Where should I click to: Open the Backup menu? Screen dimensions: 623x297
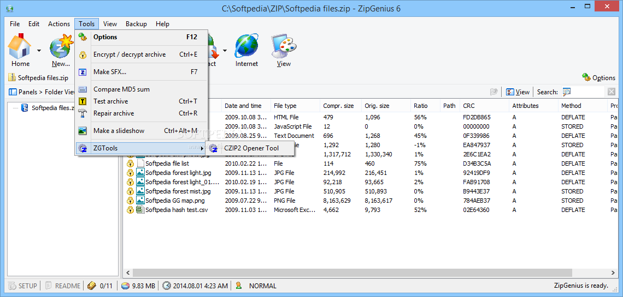[136, 24]
